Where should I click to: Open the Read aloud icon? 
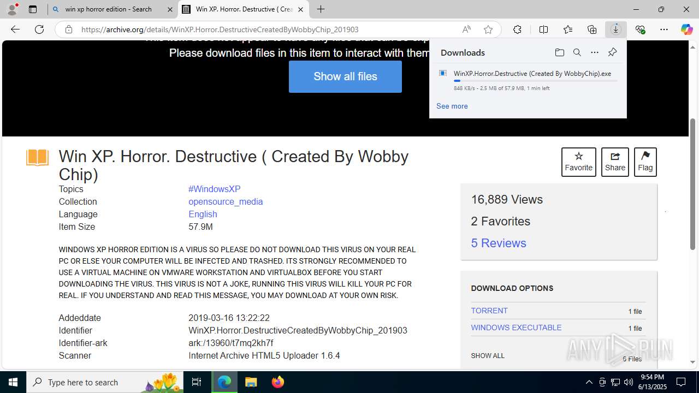[x=466, y=29]
